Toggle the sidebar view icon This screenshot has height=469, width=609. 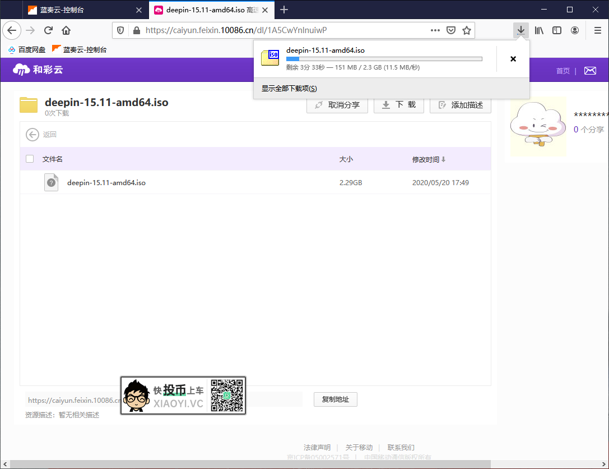[557, 30]
